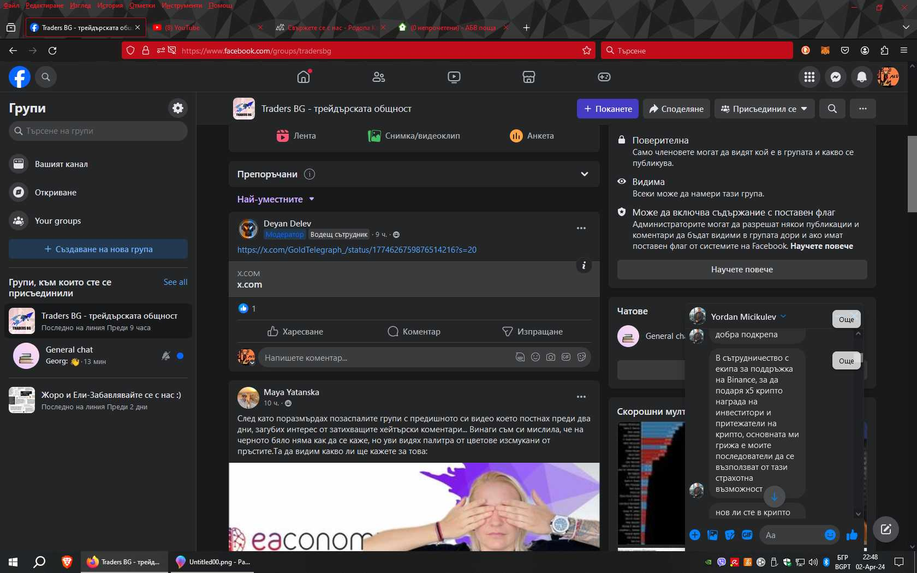
Task: Click See all joined groups link
Action: [x=175, y=282]
